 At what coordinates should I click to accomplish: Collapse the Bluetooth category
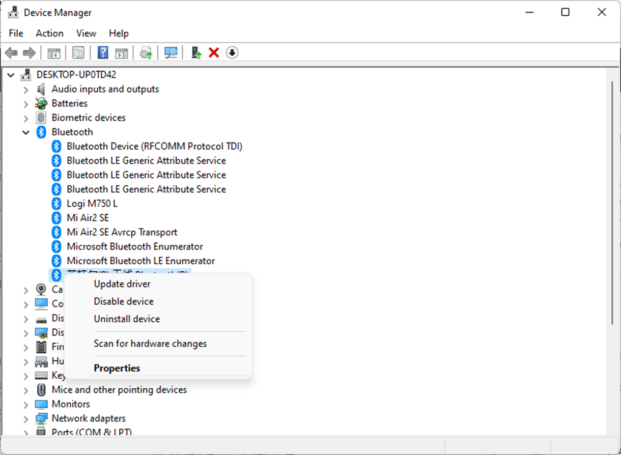click(26, 132)
